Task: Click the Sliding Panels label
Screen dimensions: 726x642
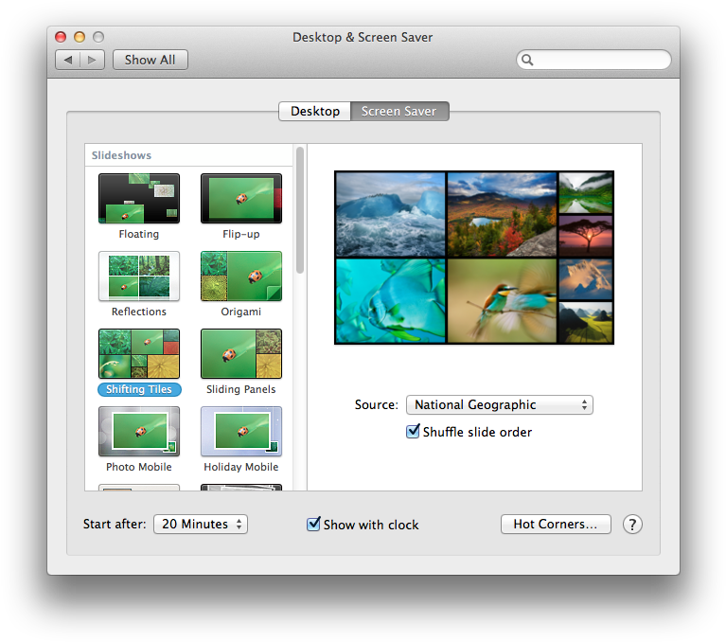Action: coord(241,389)
